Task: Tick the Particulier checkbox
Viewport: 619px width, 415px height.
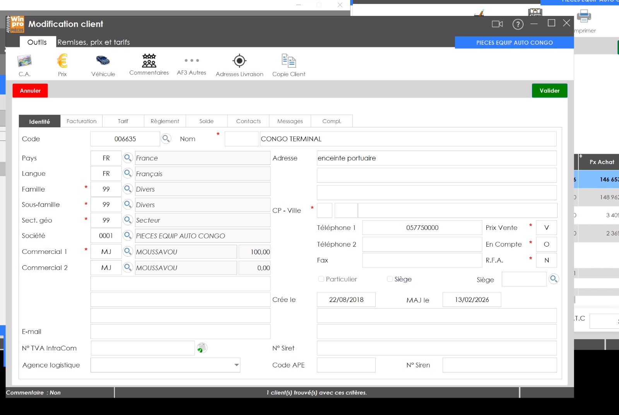Action: click(x=321, y=279)
